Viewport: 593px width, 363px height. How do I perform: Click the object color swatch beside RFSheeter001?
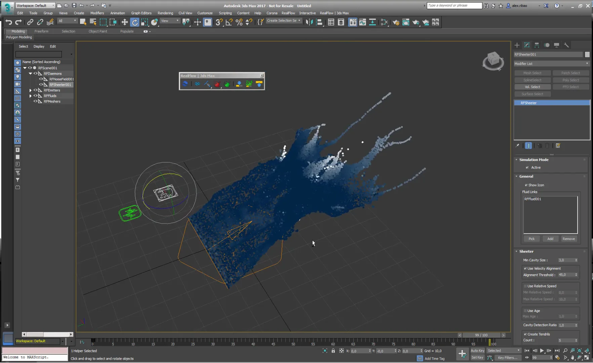[x=587, y=54]
